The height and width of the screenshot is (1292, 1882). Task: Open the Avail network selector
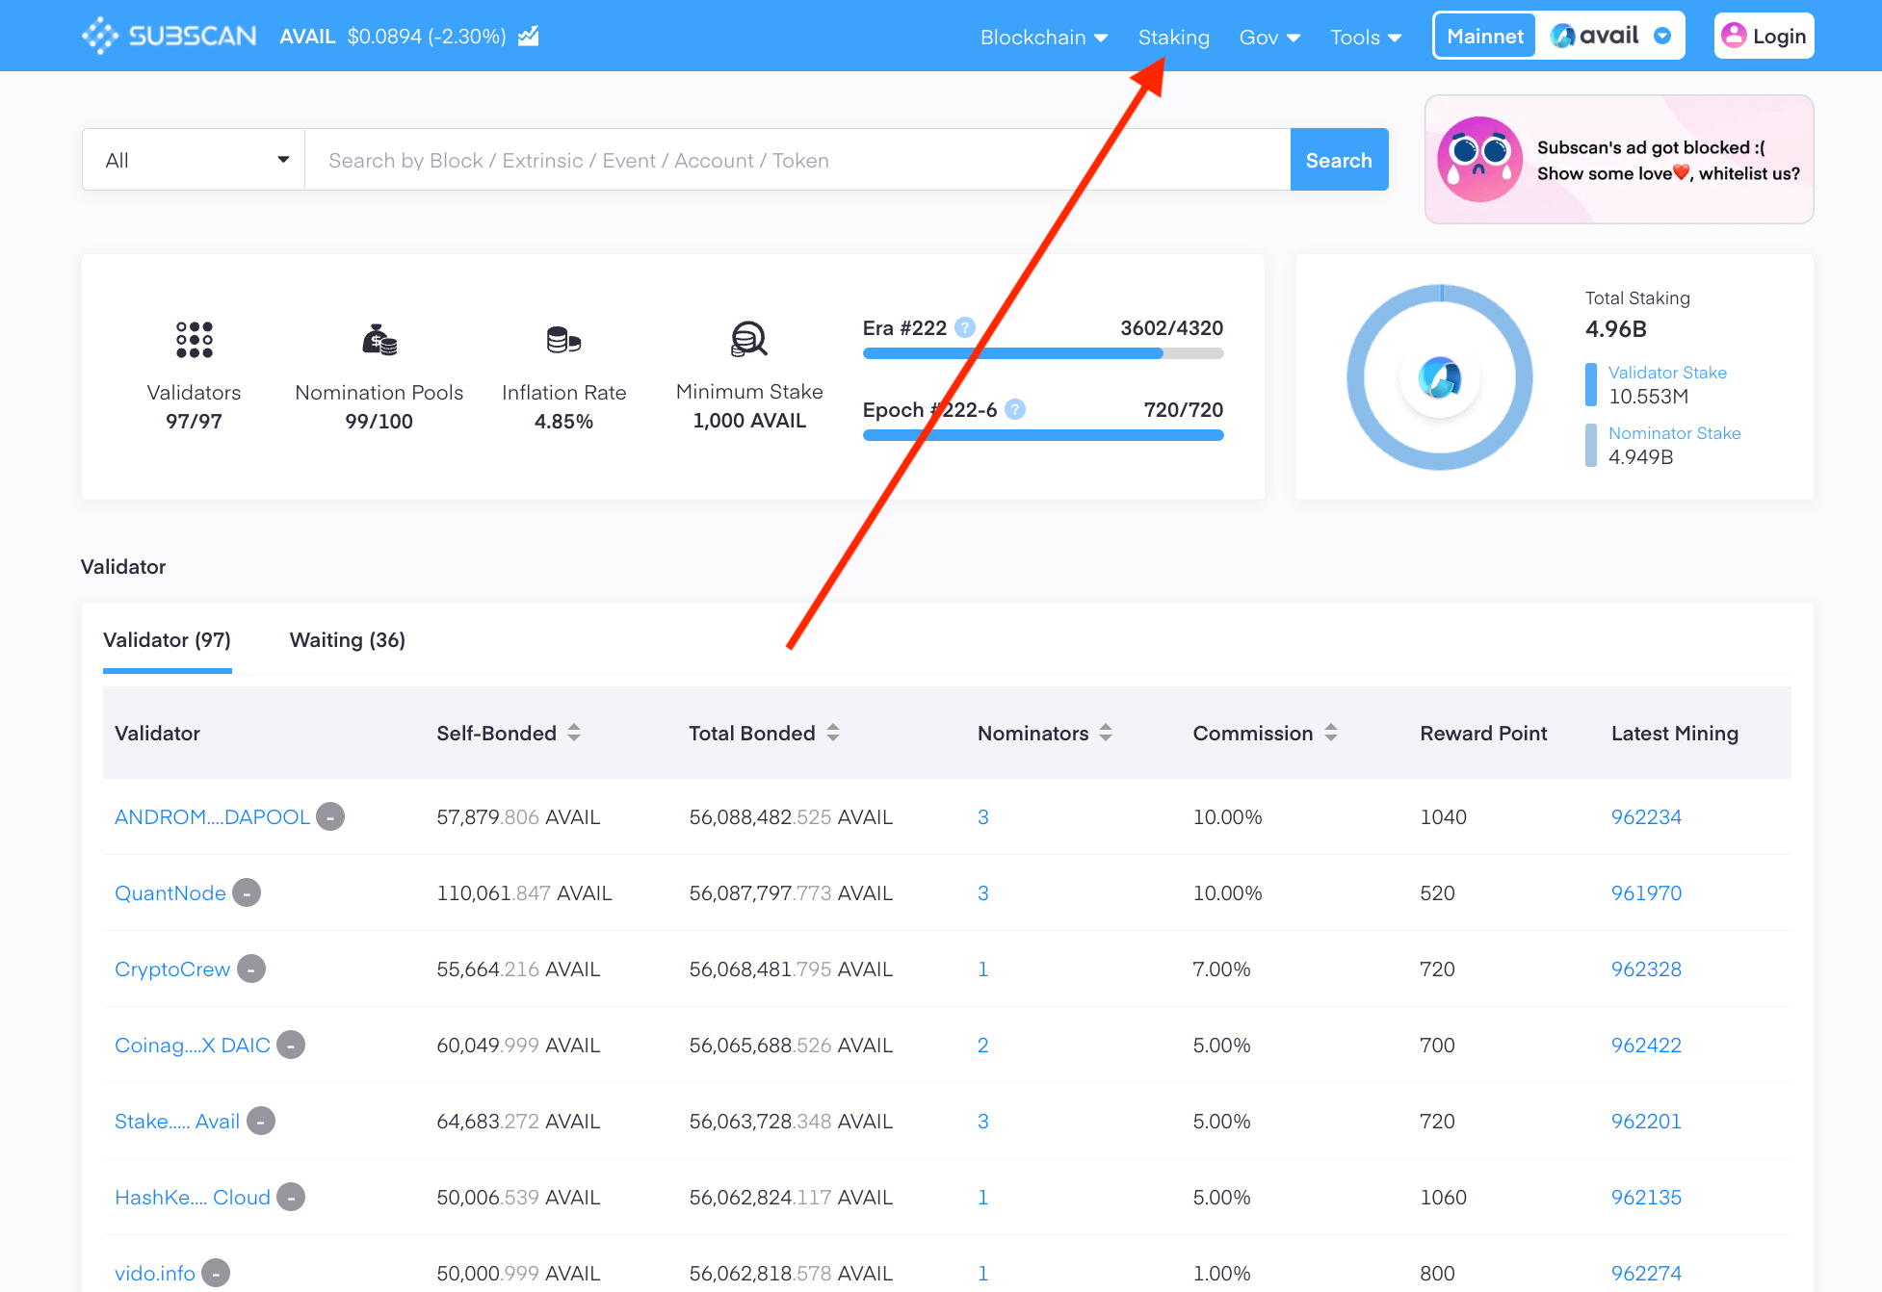[x=1609, y=37]
